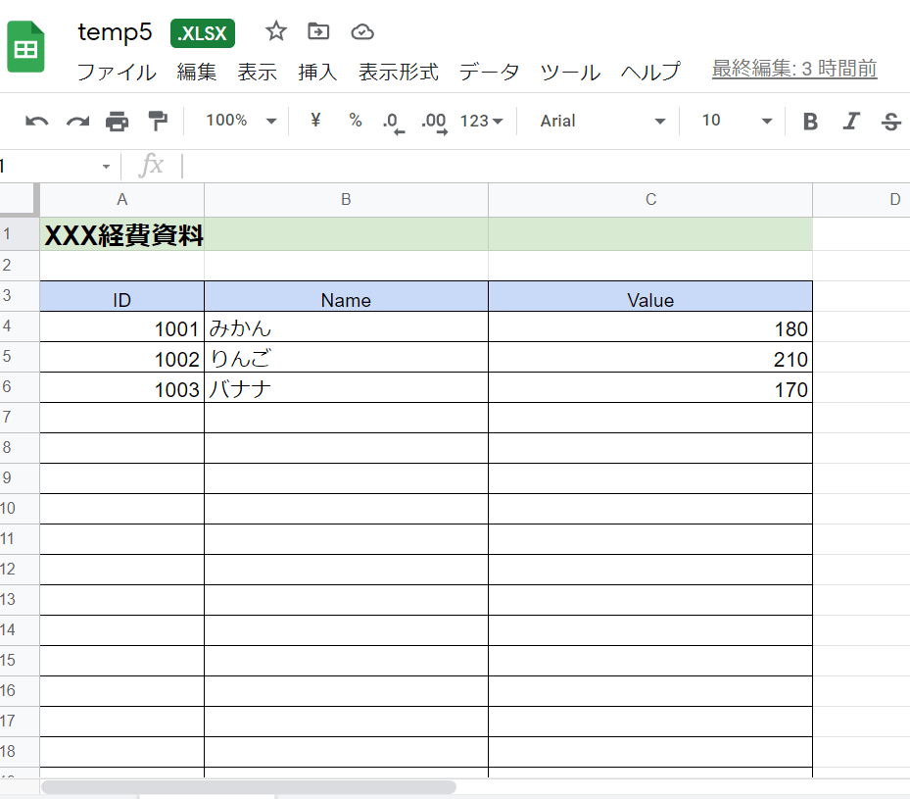Viewport: 910px width, 799px height.
Task: Open the 123 number format dropdown
Action: click(x=478, y=120)
